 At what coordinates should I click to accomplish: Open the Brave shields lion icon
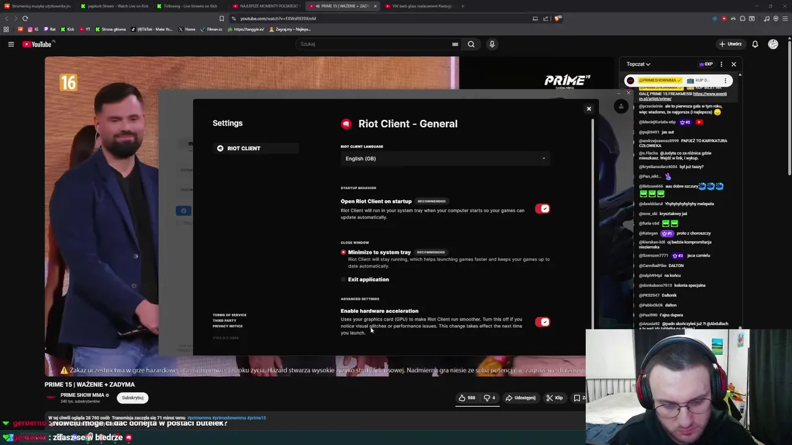(557, 19)
